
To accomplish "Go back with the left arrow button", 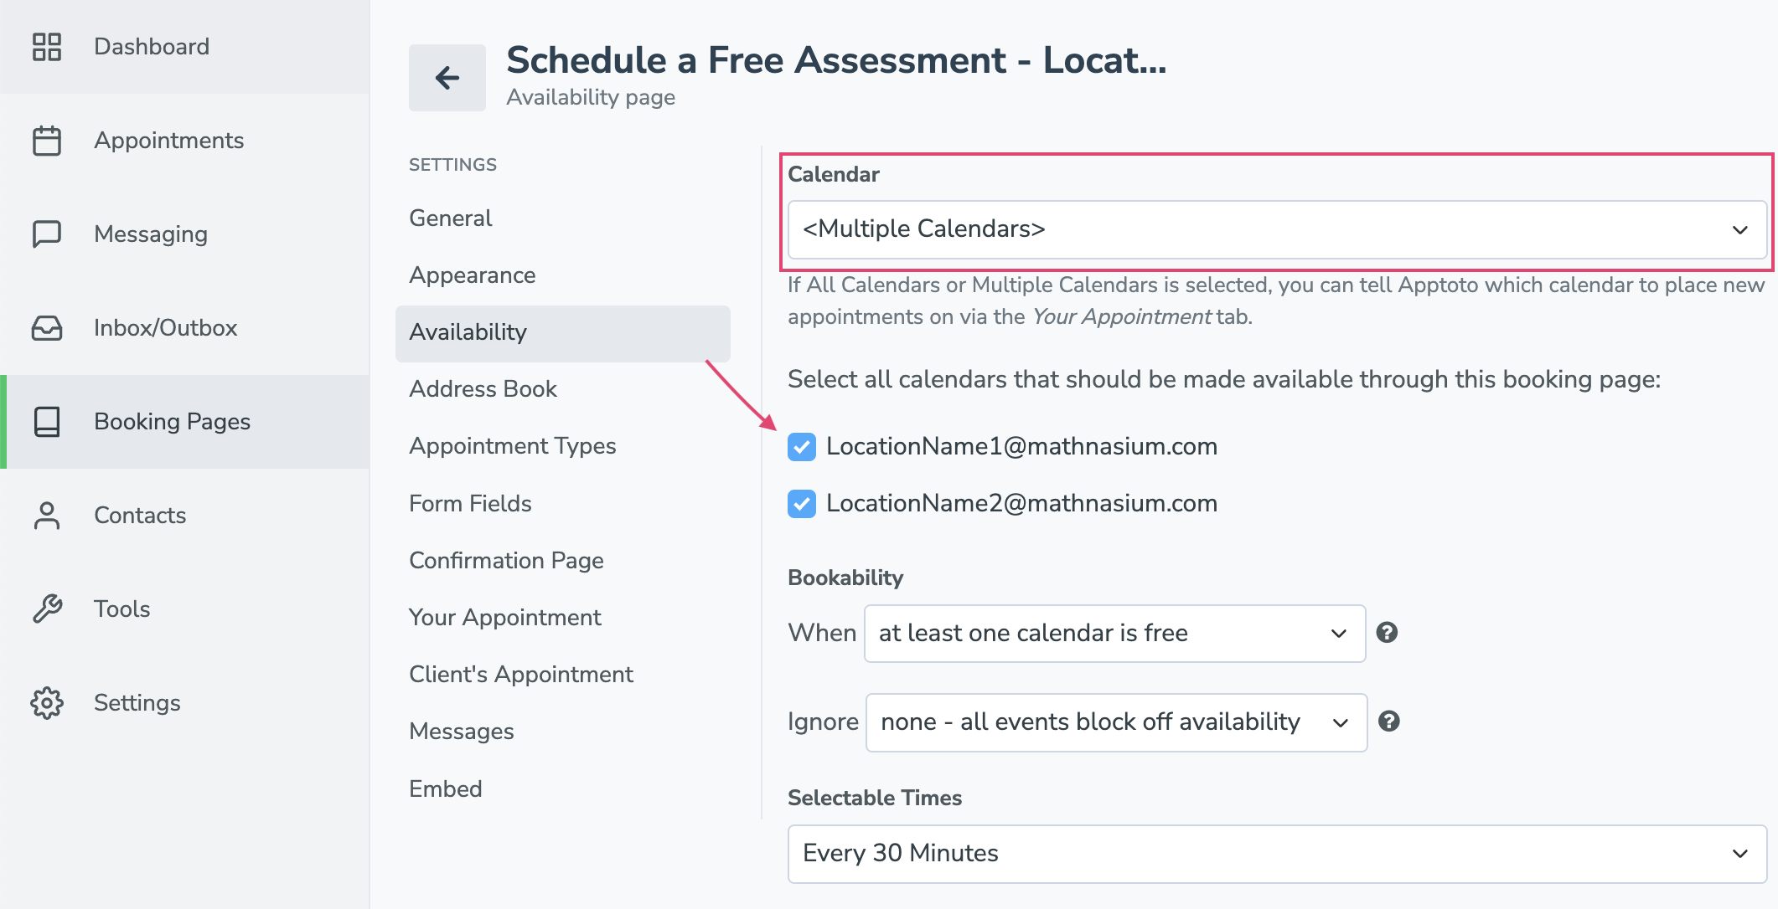I will point(447,78).
